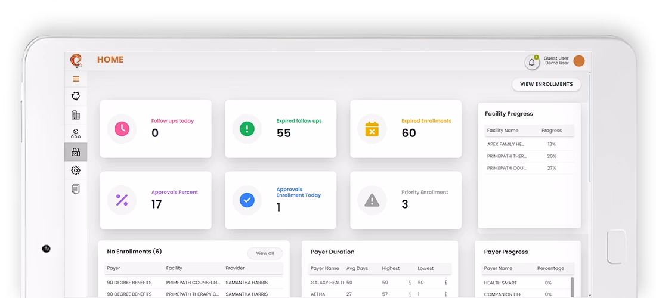This screenshot has width=656, height=298.
Task: Select AETNA payer row
Action: coord(380,294)
